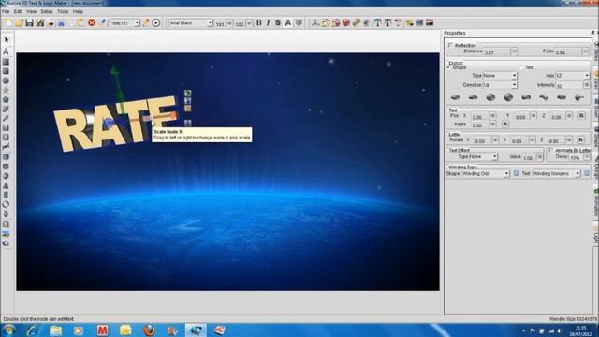Click the Distort Intensity value field
Viewport: 599px width, 337px height.
[x=569, y=85]
